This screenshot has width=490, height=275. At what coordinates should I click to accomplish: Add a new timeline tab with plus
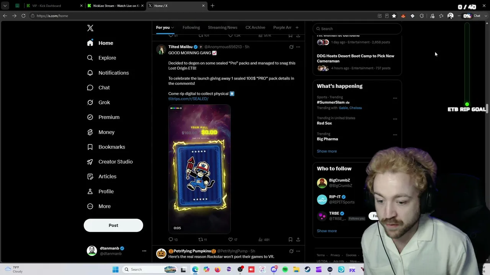click(297, 27)
